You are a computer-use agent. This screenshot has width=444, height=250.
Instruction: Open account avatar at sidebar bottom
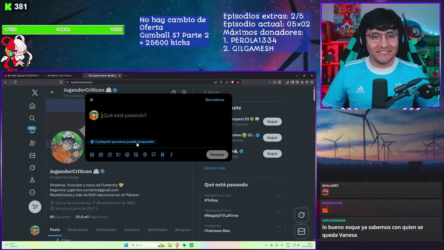tap(35, 230)
